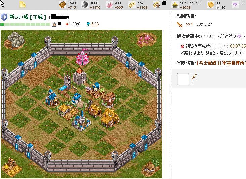The width and height of the screenshot is (246, 179).
Task: Click the pink crystal resource icon
Action: 109,5
